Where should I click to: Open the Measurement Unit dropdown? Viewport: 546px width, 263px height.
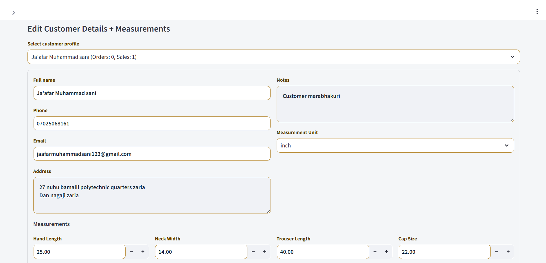click(x=395, y=145)
